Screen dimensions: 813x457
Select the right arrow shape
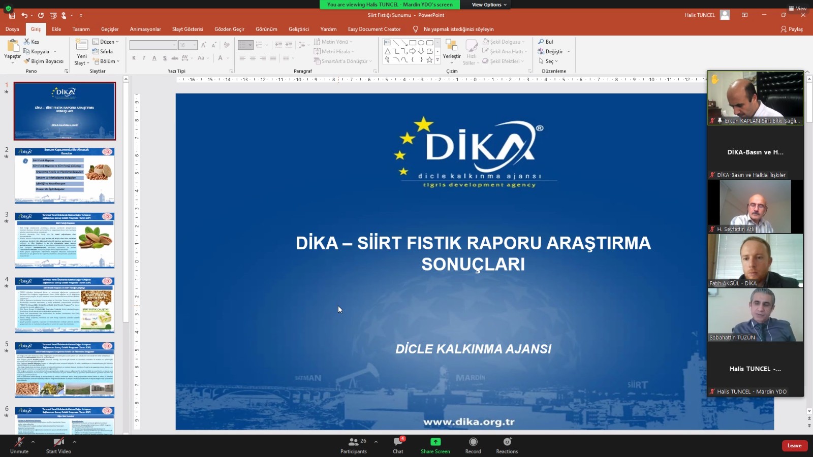tap(413, 51)
